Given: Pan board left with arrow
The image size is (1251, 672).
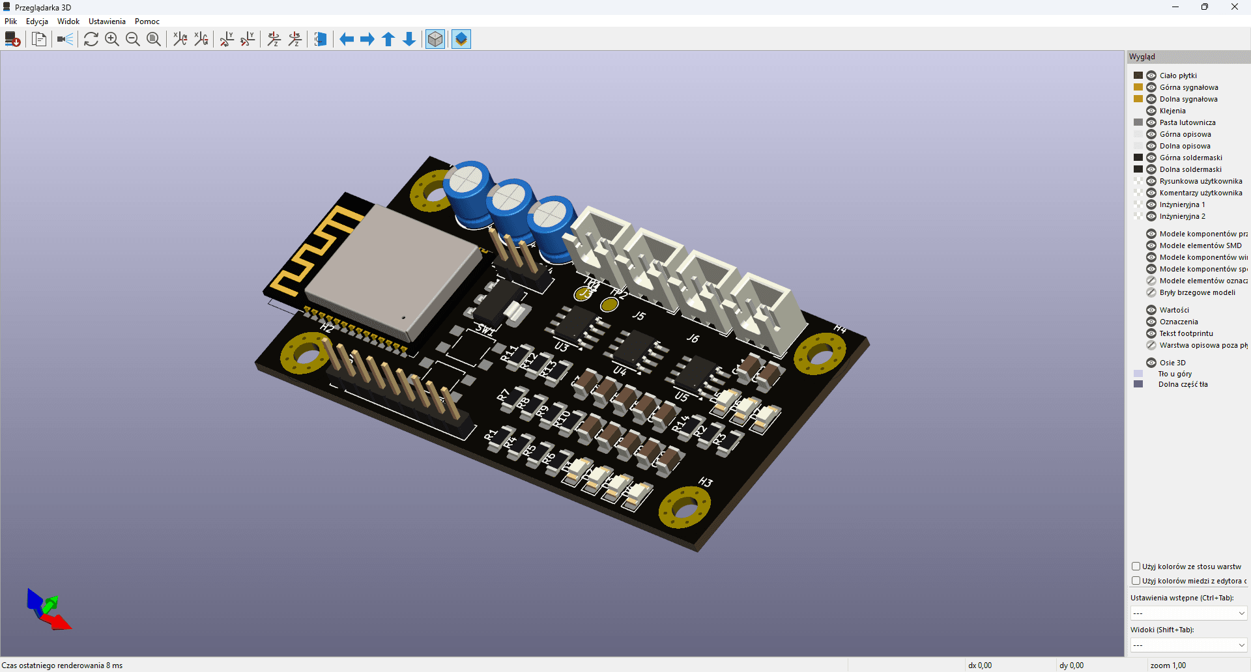Looking at the screenshot, I should coord(347,40).
